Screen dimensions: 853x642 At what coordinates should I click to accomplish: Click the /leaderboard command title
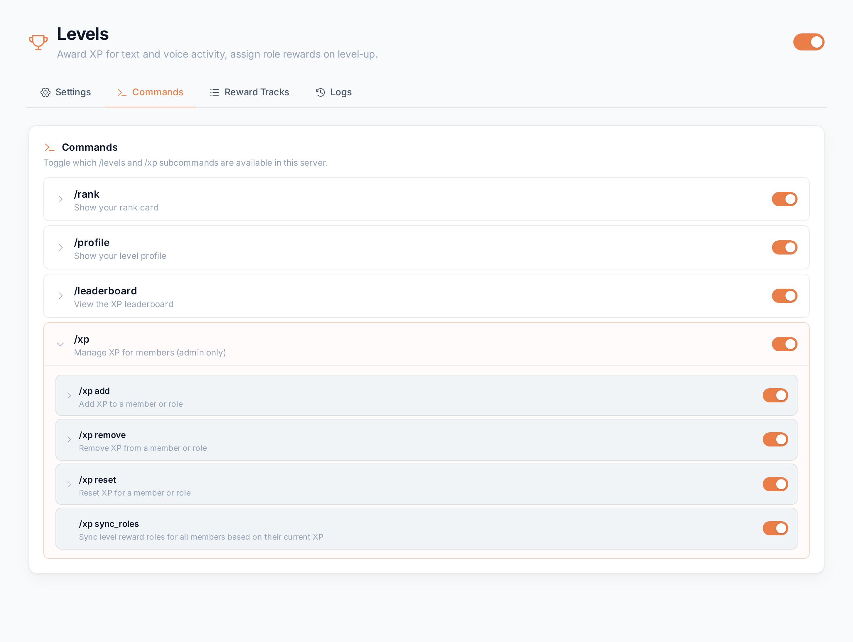105,291
